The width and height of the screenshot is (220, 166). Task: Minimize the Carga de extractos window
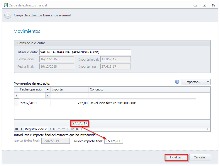tap(195, 6)
